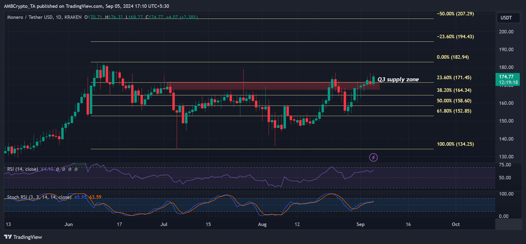This screenshot has height=244, width=526.
Task: Click the 50.00% (158.60) Fibonacci label
Action: [x=454, y=101]
